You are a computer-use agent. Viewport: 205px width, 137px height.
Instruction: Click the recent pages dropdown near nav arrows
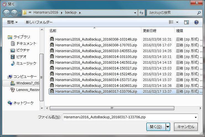click(x=20, y=13)
